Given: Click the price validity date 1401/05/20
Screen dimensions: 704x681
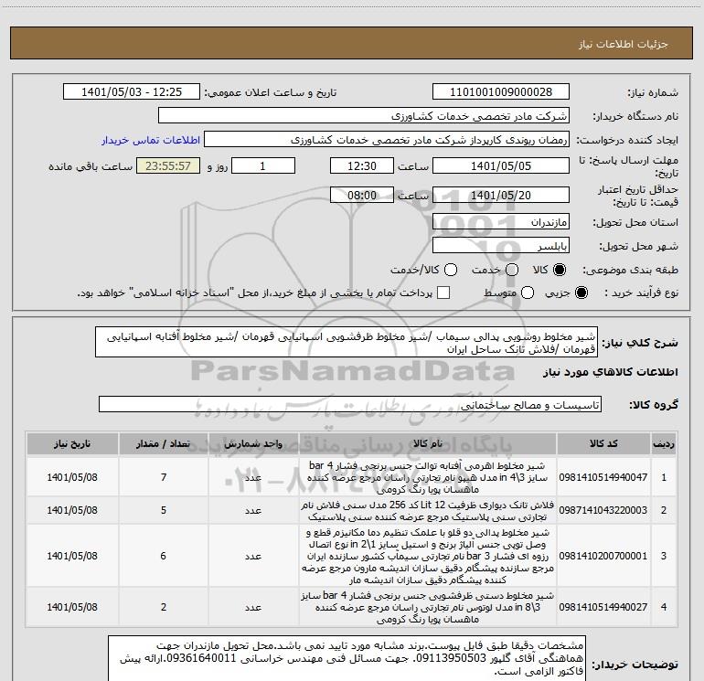Looking at the screenshot, I should coord(501,195).
